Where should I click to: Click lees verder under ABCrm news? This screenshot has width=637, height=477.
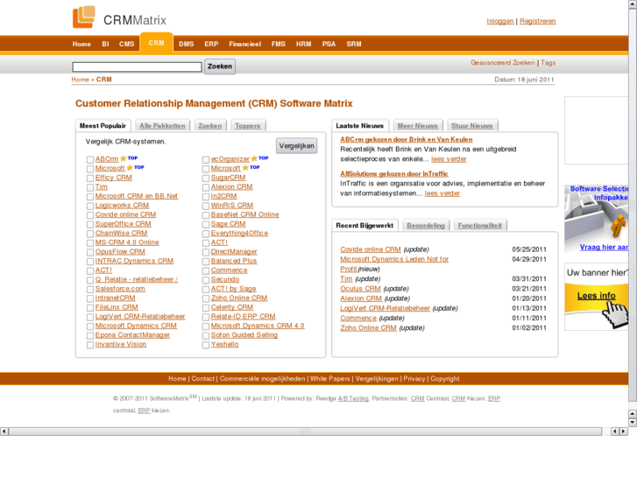click(449, 159)
